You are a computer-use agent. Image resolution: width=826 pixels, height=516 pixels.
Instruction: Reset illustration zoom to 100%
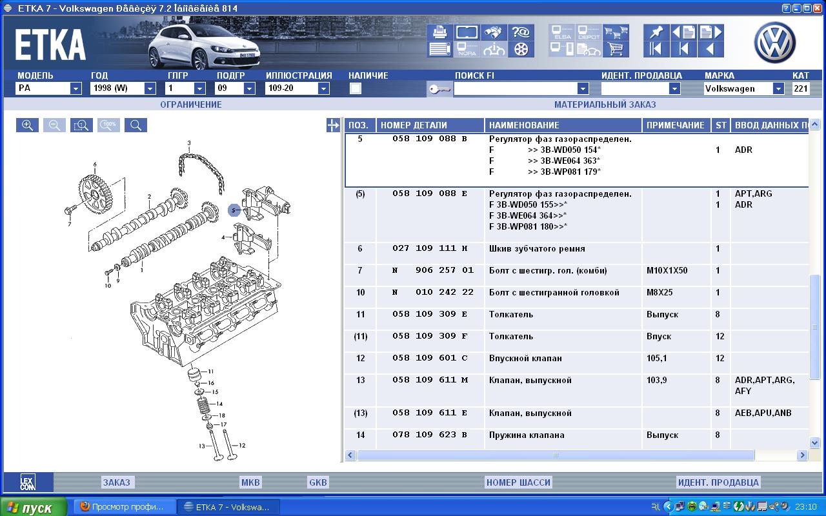[108, 125]
